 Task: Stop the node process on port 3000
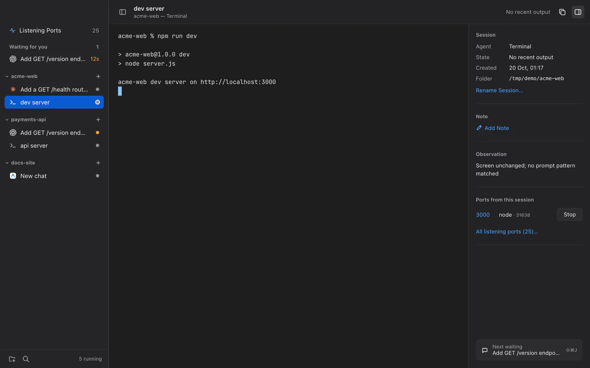[569, 215]
